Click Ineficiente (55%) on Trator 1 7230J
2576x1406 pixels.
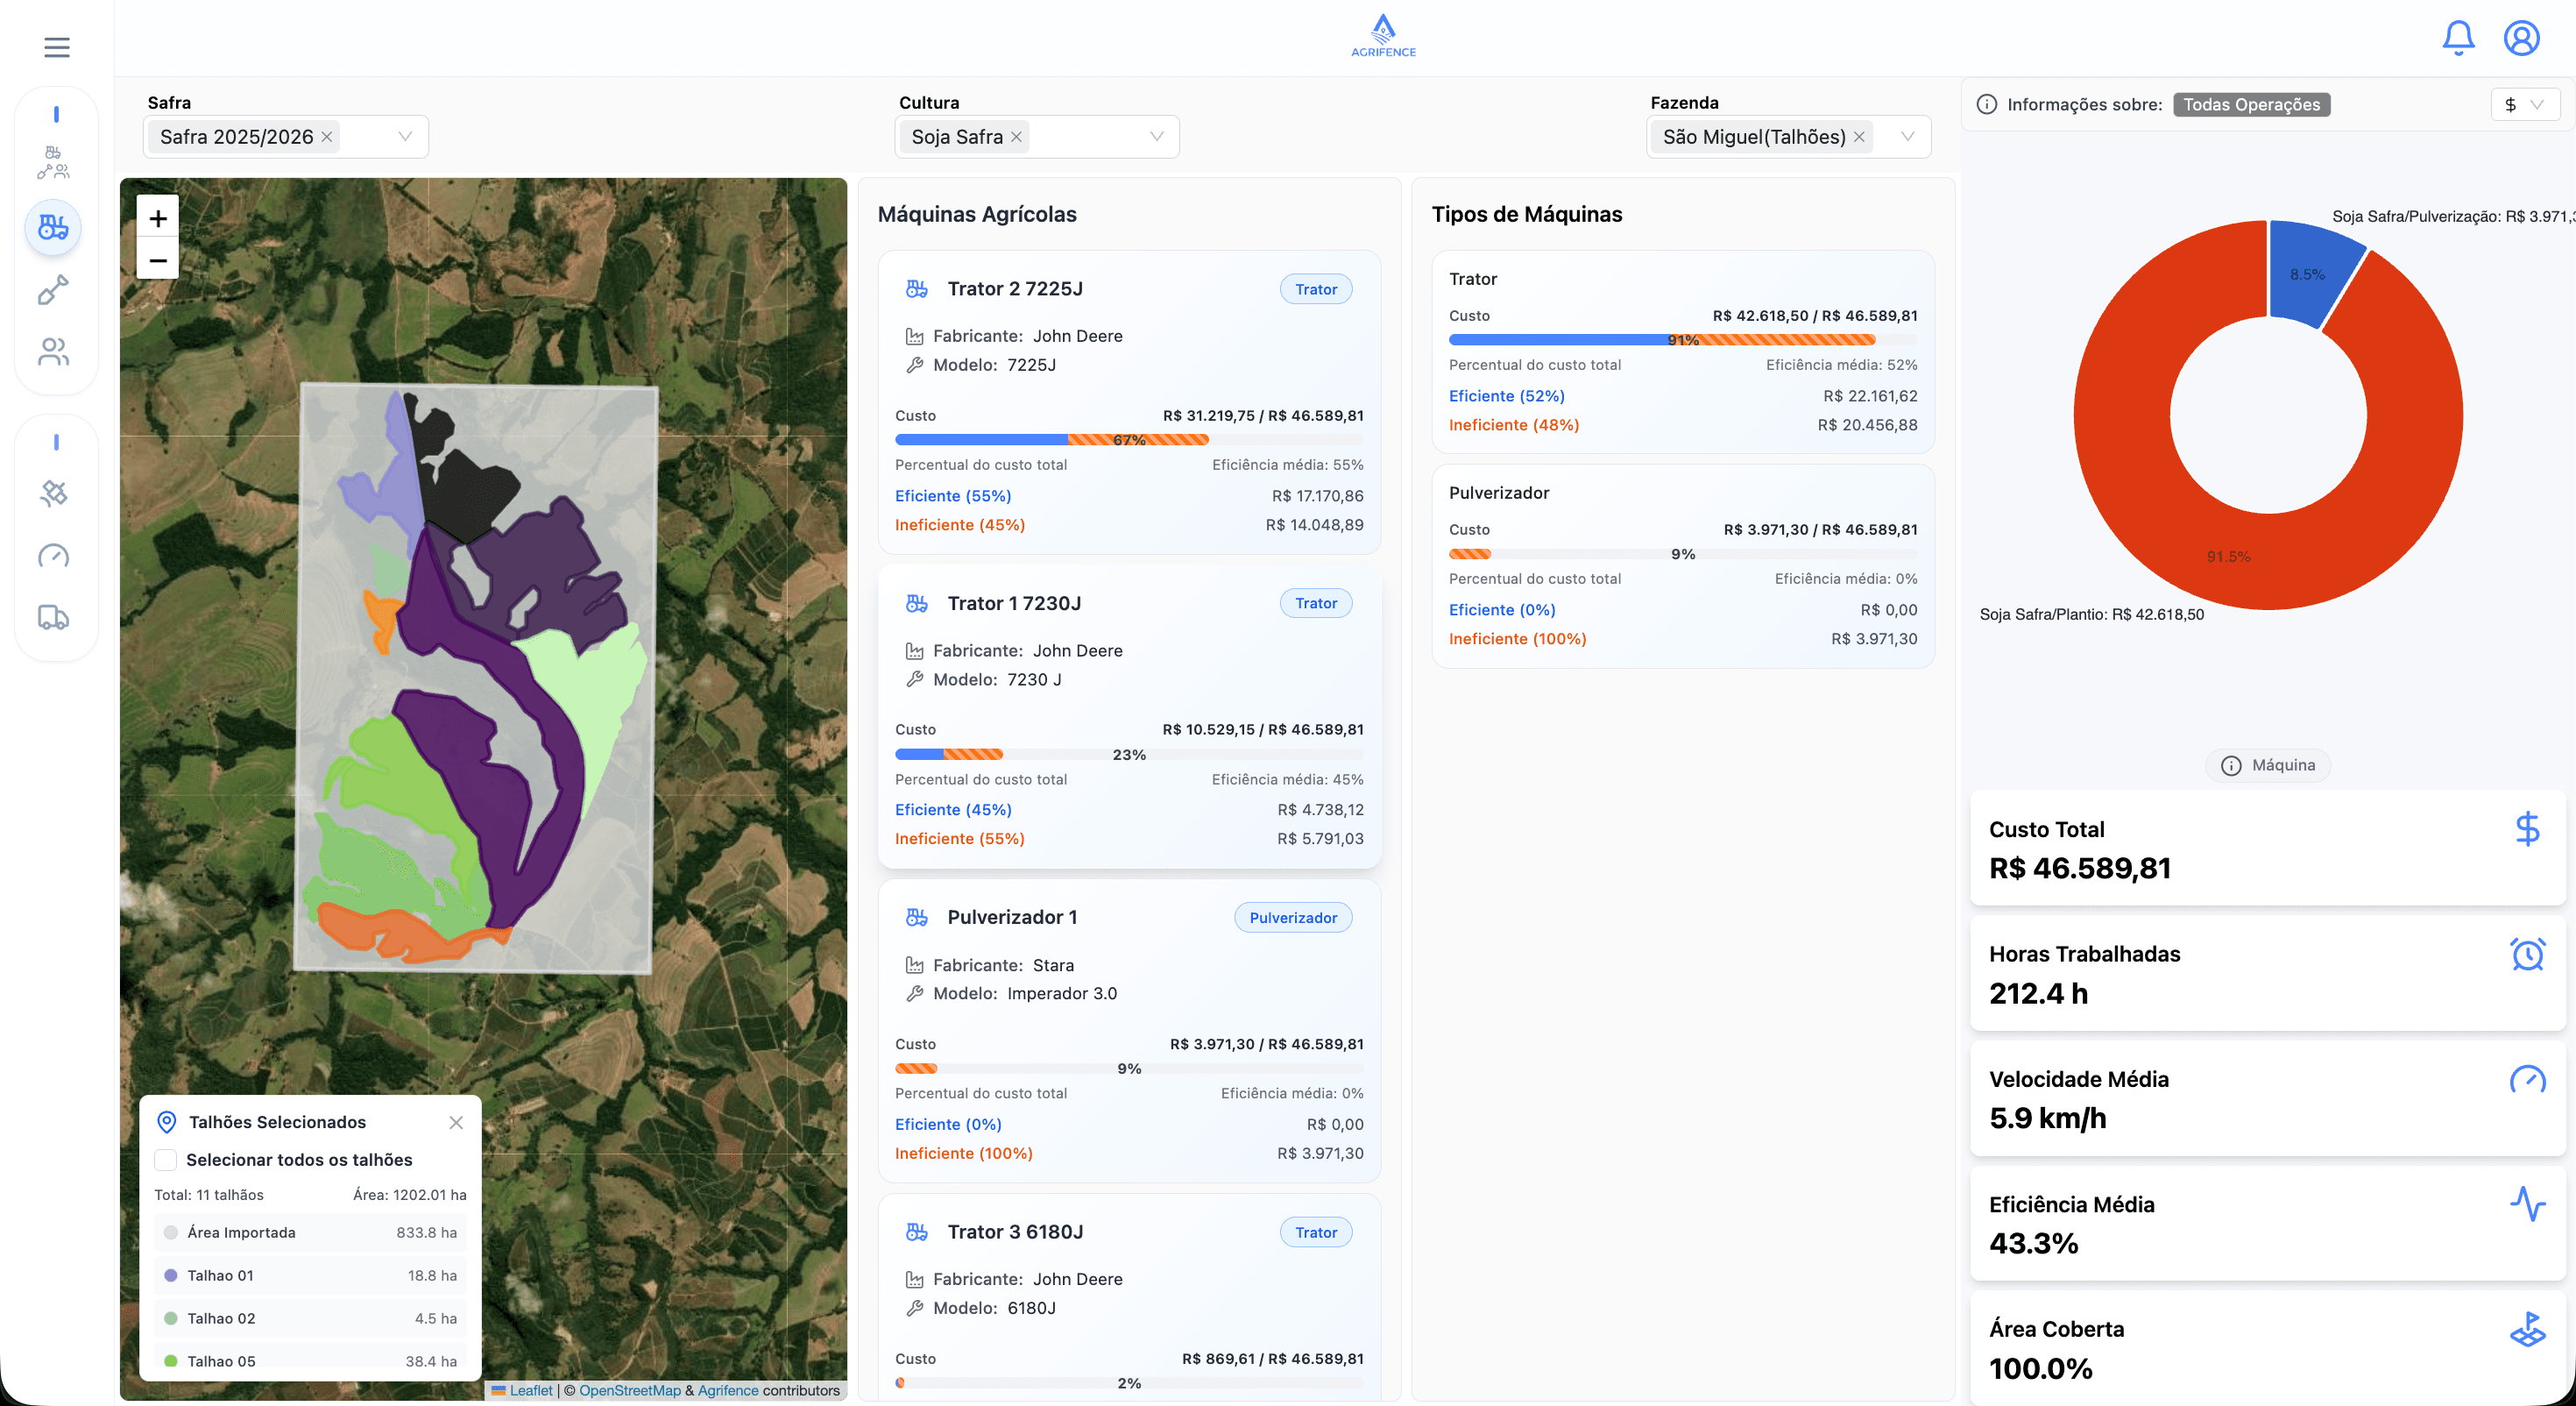(960, 840)
